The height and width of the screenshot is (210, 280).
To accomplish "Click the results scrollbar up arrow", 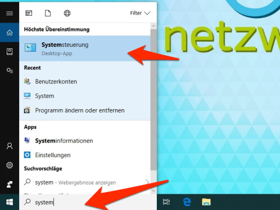I will point(153,26).
